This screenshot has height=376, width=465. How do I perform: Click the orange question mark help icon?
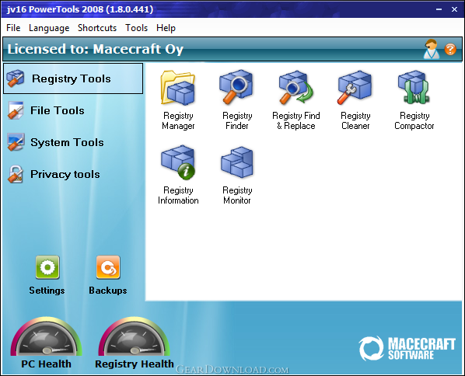[450, 50]
